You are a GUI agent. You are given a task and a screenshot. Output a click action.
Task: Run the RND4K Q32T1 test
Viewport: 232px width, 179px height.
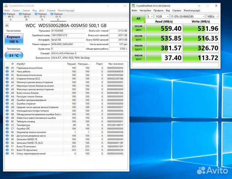click(x=138, y=48)
